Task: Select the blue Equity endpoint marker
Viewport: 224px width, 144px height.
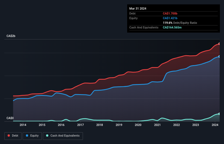Action: click(x=219, y=56)
